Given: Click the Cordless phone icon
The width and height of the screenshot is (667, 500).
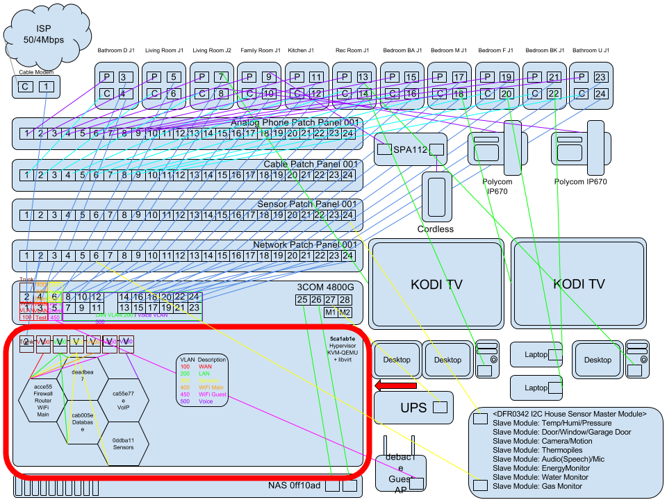Looking at the screenshot, I should (436, 197).
